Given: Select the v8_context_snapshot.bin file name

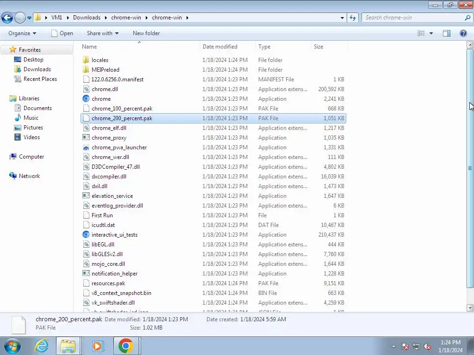Looking at the screenshot, I should point(121,293).
